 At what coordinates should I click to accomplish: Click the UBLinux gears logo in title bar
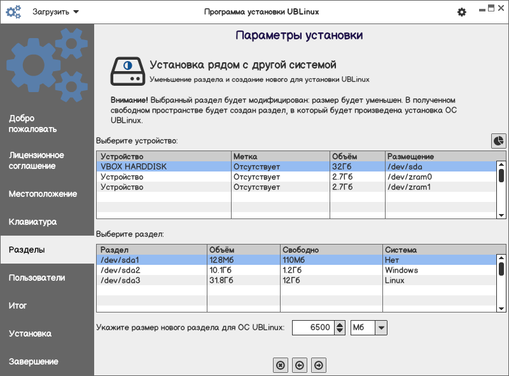(13, 11)
